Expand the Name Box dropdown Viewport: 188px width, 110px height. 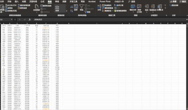[11, 19]
